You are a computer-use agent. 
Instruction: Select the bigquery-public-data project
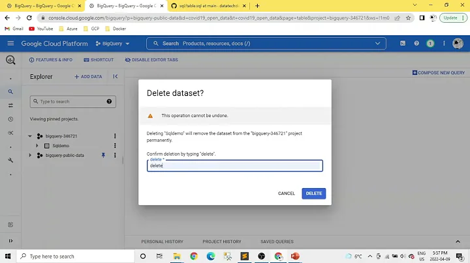pos(65,156)
